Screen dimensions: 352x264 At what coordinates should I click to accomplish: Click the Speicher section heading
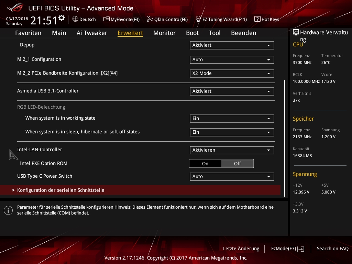click(x=303, y=119)
